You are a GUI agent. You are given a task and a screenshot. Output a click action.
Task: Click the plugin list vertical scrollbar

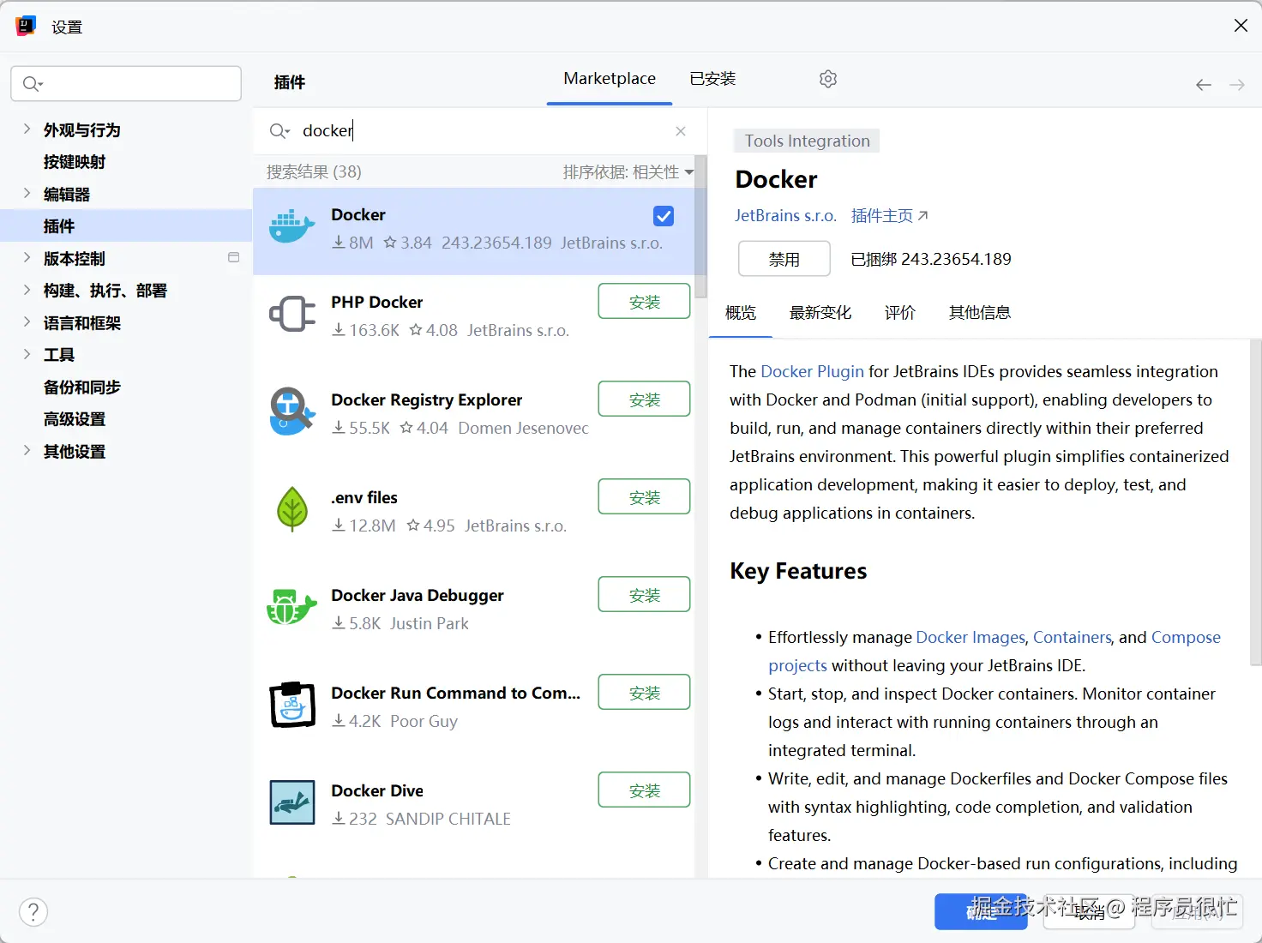(x=700, y=226)
